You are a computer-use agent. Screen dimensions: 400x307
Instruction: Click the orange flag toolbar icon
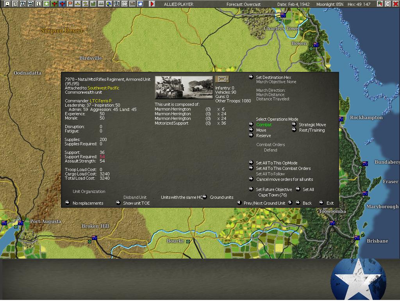70,4
